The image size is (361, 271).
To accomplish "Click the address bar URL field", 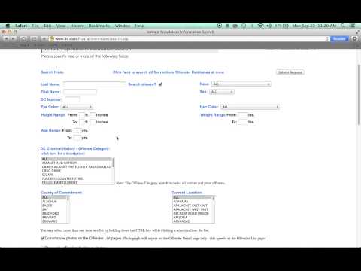I will 187,38.
